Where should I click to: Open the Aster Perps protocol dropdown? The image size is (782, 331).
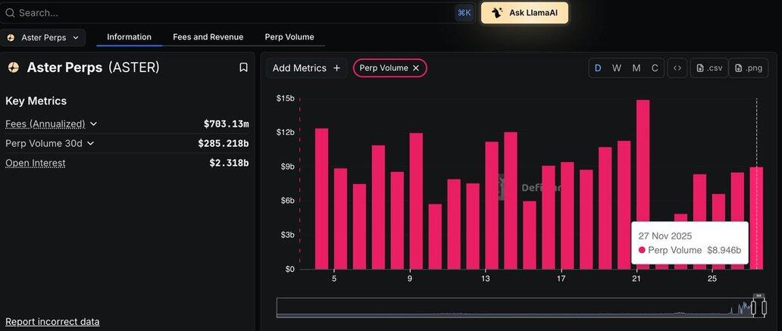point(43,37)
